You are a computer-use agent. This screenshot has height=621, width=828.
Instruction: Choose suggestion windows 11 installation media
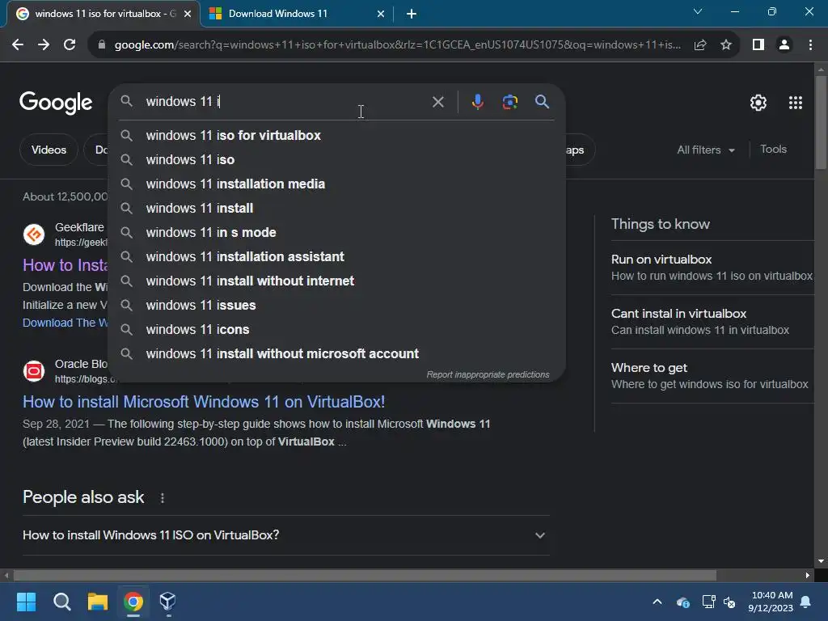pyautogui.click(x=337, y=184)
